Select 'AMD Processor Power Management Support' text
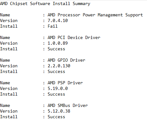The image size is (147, 122). 95,15
